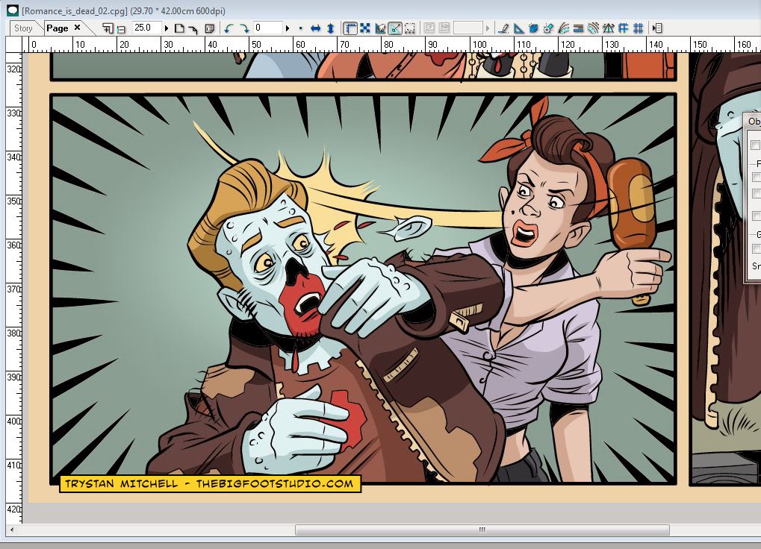Click the 370 mark on the vertical ruler
Image resolution: width=761 pixels, height=549 pixels.
coord(13,289)
